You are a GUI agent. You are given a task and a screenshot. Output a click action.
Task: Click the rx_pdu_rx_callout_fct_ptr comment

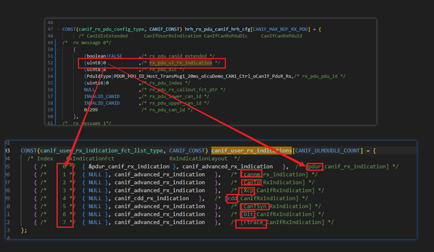tap(184, 90)
